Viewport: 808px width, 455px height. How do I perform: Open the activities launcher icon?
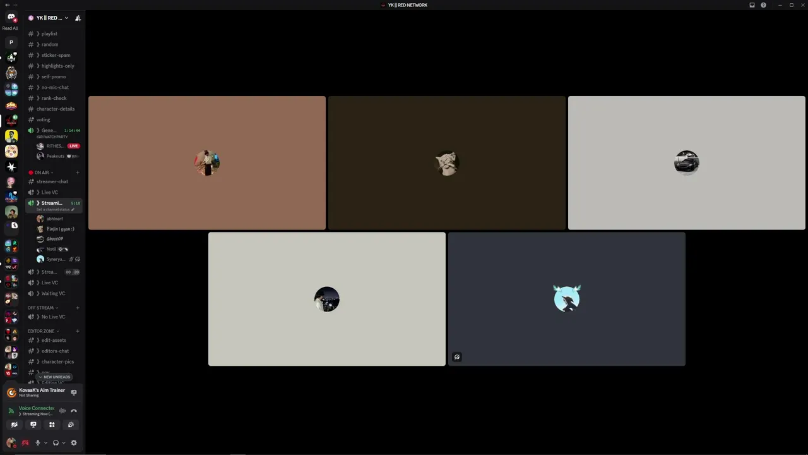tap(52, 425)
